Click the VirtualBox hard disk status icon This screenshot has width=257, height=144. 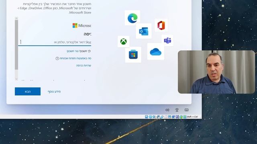146,117
